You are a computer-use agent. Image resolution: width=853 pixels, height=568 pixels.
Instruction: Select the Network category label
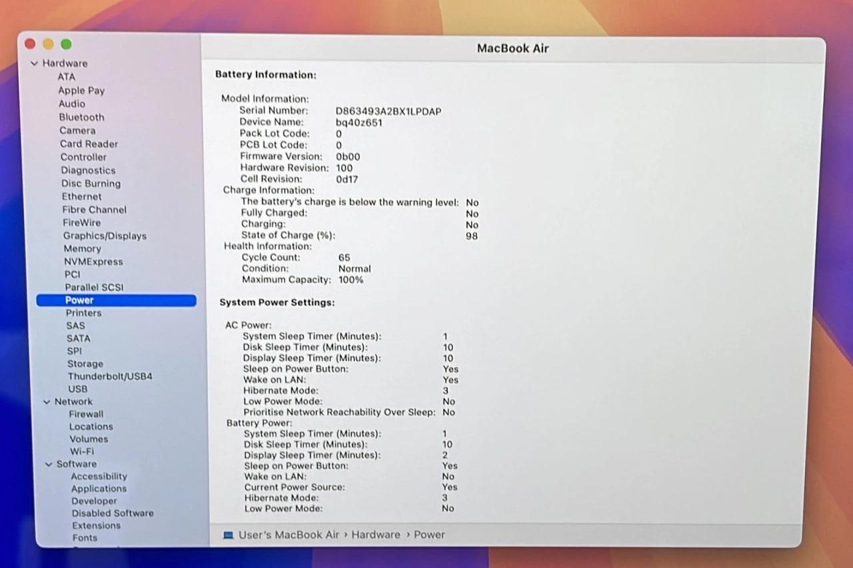(x=73, y=402)
